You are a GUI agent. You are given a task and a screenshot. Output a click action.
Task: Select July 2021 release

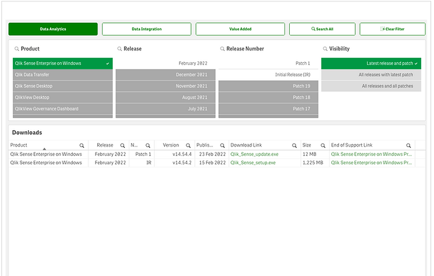click(x=165, y=108)
